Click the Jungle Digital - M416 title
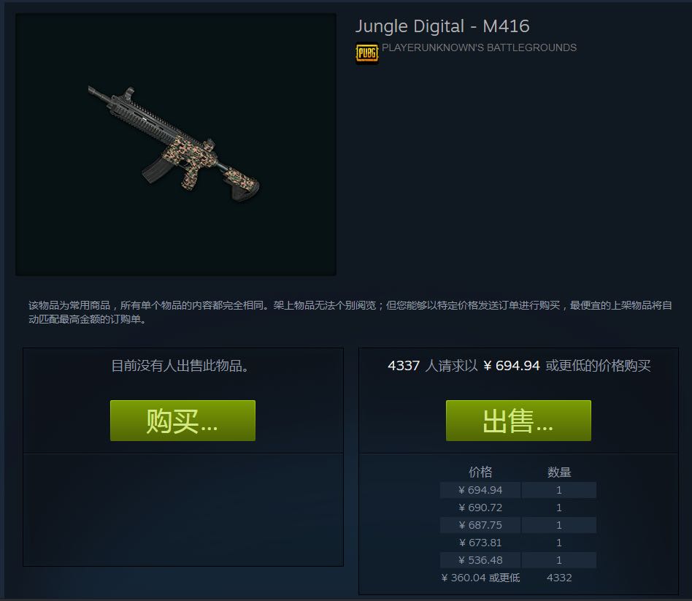This screenshot has width=692, height=601. [442, 26]
